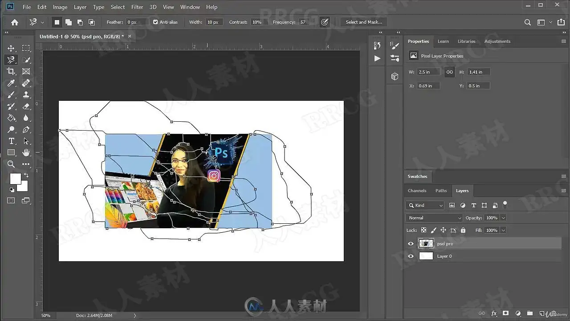Switch to the Channels tab
The width and height of the screenshot is (570, 321).
tap(417, 191)
